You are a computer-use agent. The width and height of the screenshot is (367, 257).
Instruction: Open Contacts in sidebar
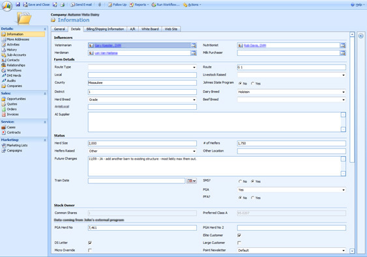pyautogui.click(x=10, y=60)
